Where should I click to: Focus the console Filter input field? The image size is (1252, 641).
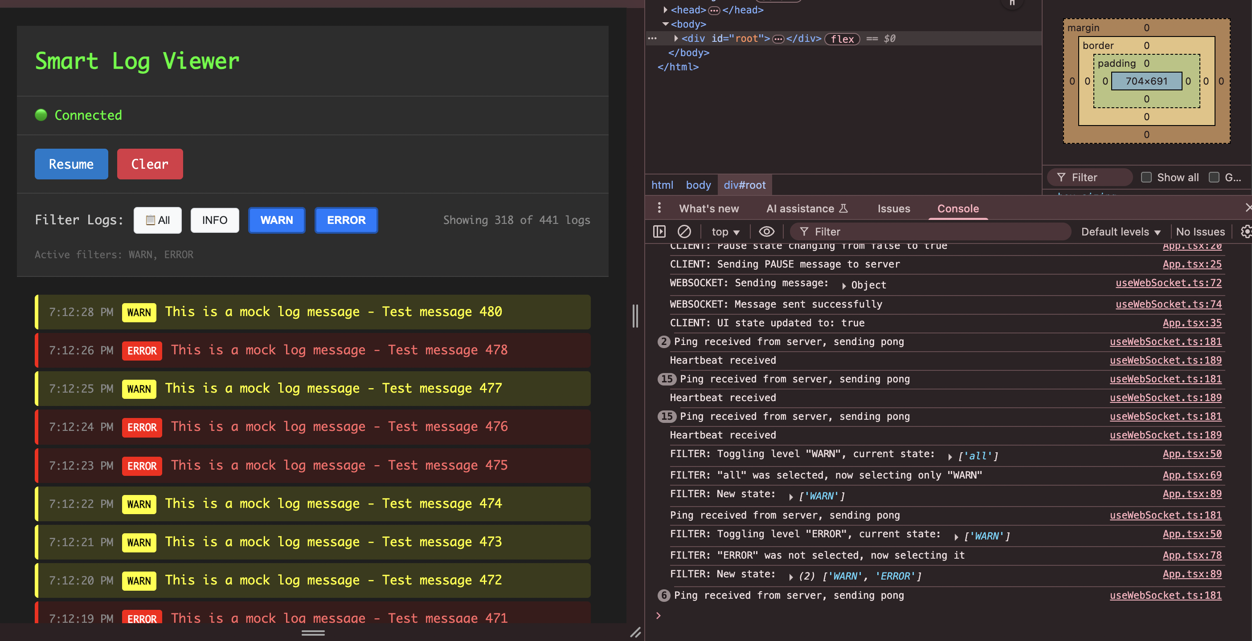[930, 231]
